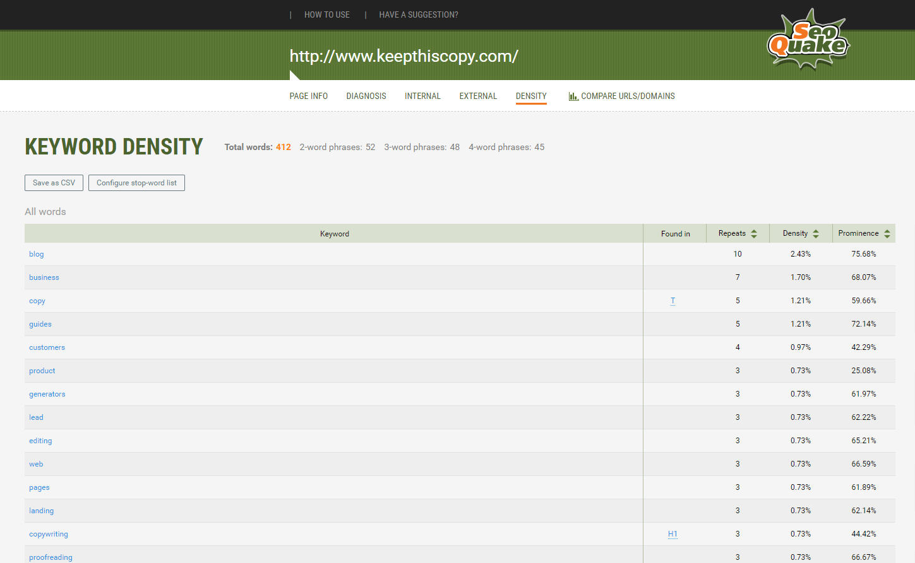Open the Page Info tab
This screenshot has width=915, height=563.
pyautogui.click(x=309, y=96)
